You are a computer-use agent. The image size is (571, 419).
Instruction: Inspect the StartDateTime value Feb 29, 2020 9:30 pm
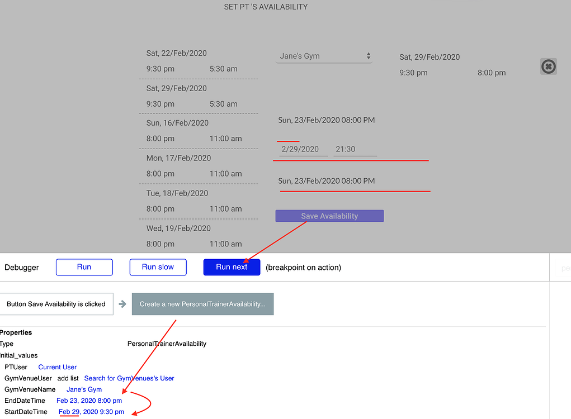coord(91,412)
